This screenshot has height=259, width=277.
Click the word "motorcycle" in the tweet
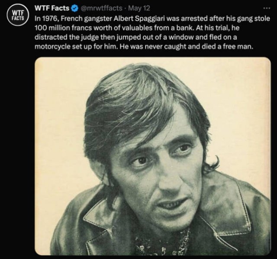[x=53, y=46]
